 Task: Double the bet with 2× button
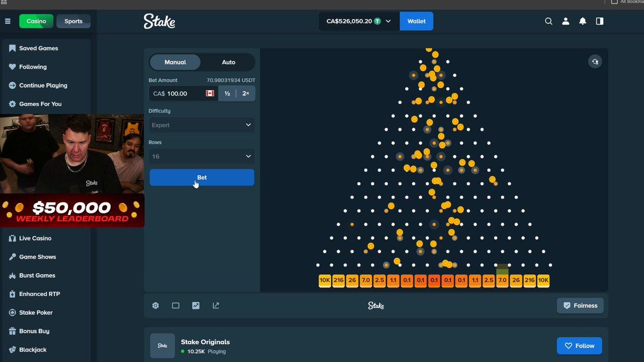pos(246,93)
